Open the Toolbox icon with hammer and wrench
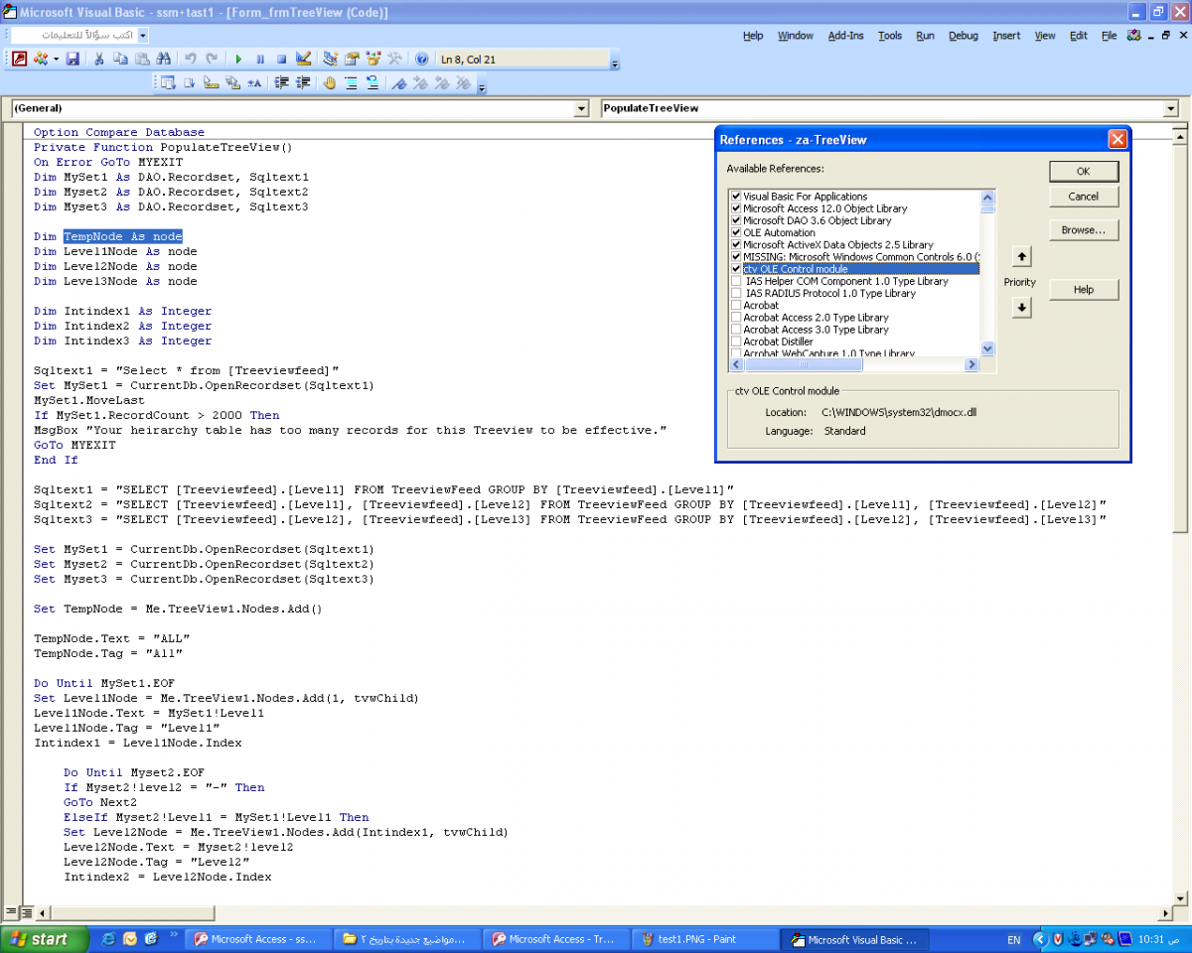 (395, 60)
